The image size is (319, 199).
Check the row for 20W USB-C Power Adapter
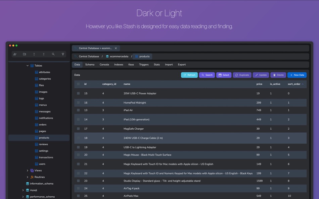click(78, 93)
